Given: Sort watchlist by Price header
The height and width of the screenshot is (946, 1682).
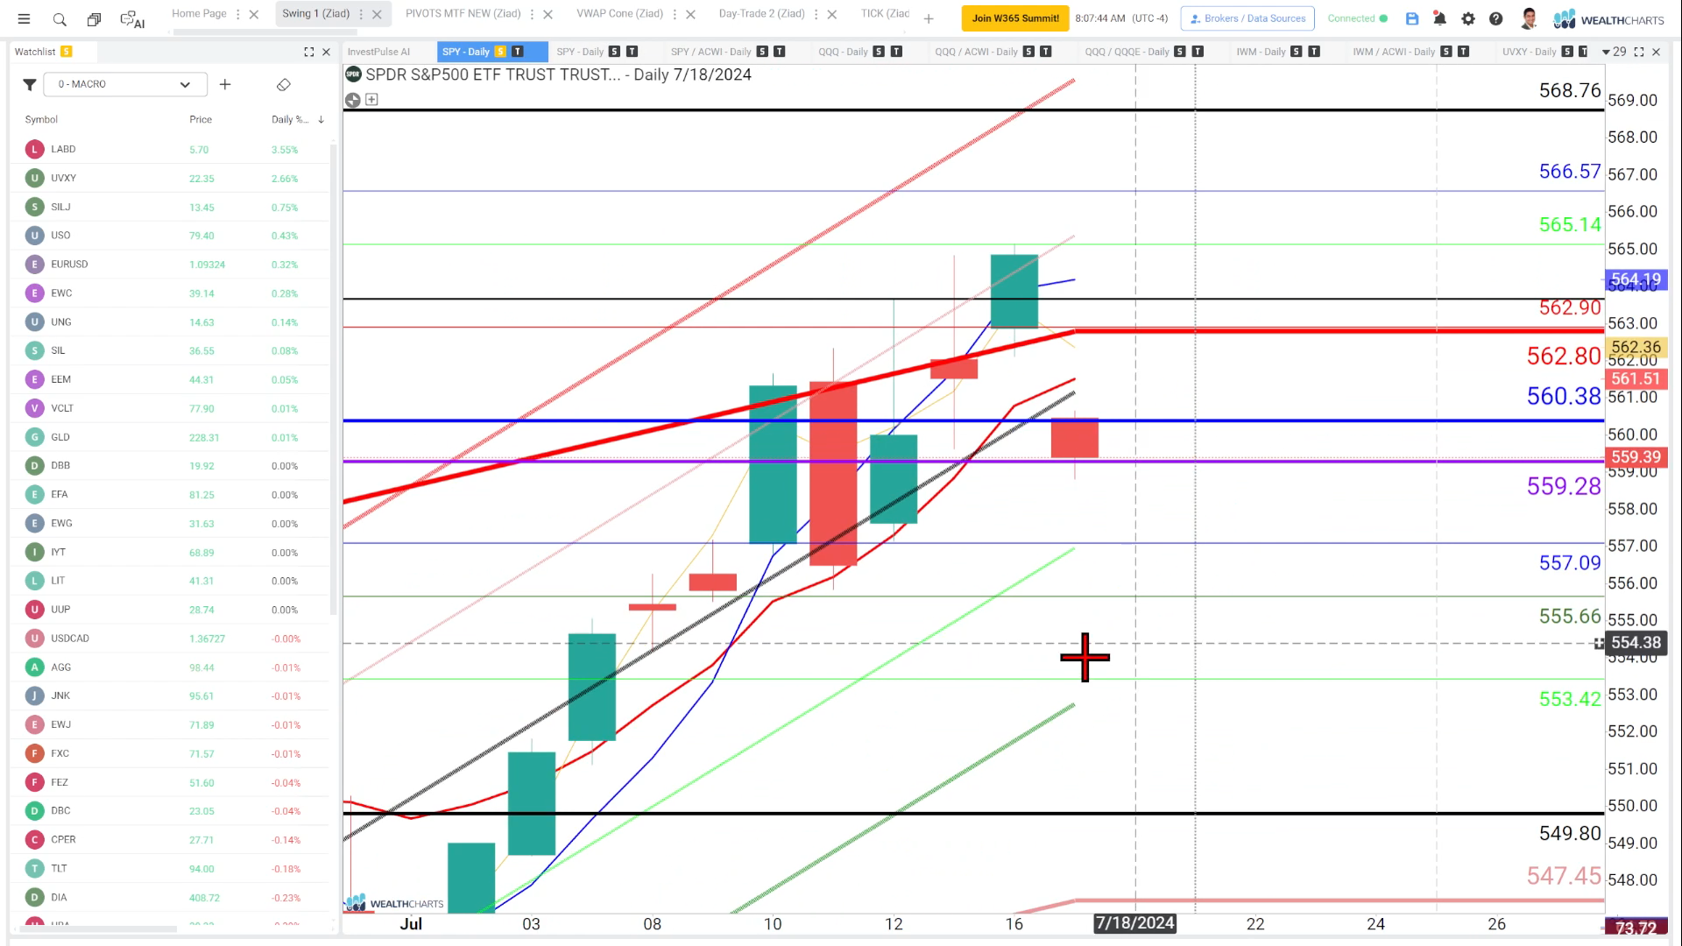Looking at the screenshot, I should coord(201,119).
